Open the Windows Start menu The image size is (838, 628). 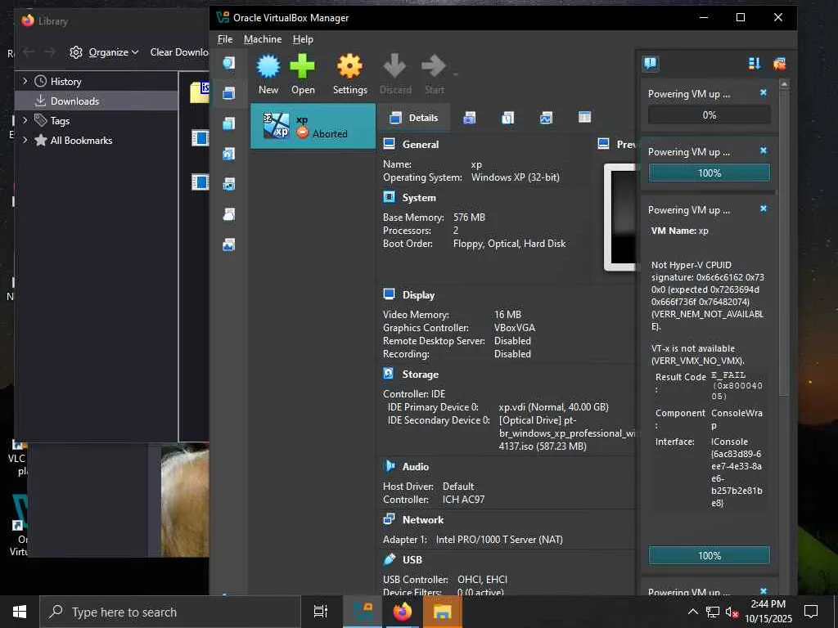(20, 612)
